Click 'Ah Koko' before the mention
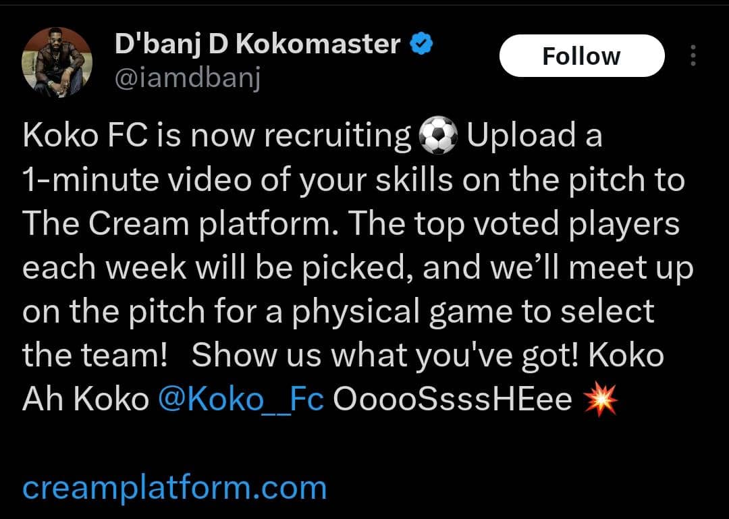 [86, 400]
